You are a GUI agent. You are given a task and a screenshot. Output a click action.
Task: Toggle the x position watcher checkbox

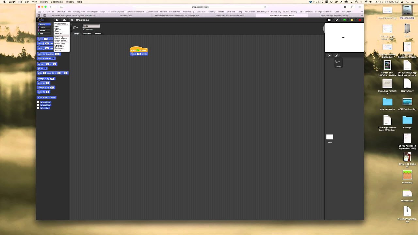[38, 102]
